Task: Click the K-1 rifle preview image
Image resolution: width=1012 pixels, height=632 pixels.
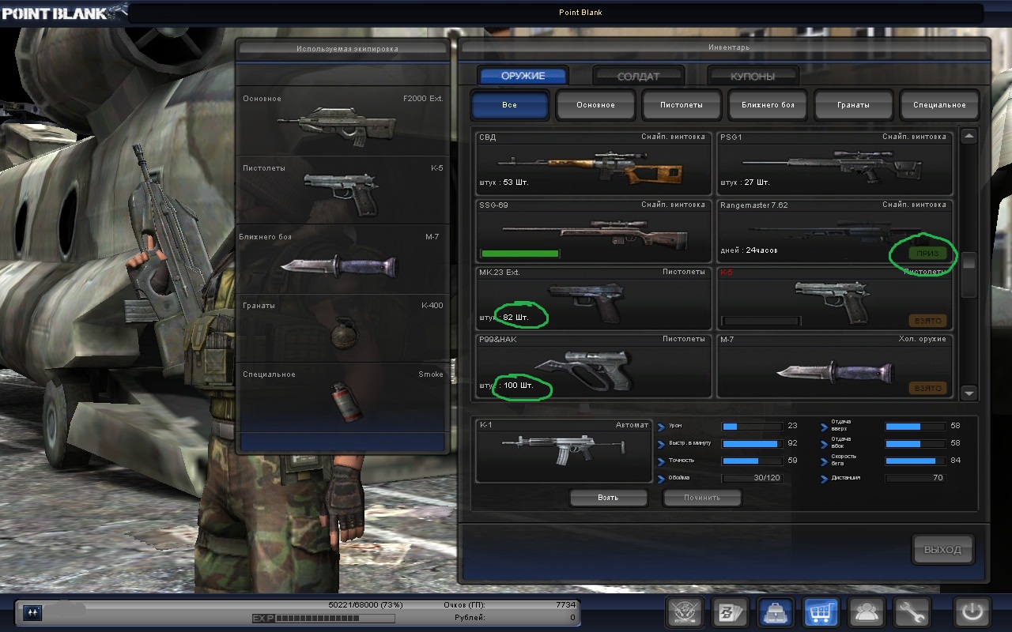Action: (x=564, y=451)
